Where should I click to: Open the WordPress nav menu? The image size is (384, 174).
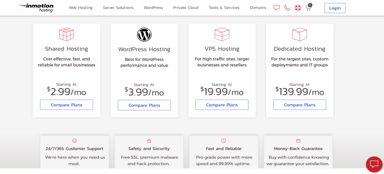(x=153, y=8)
